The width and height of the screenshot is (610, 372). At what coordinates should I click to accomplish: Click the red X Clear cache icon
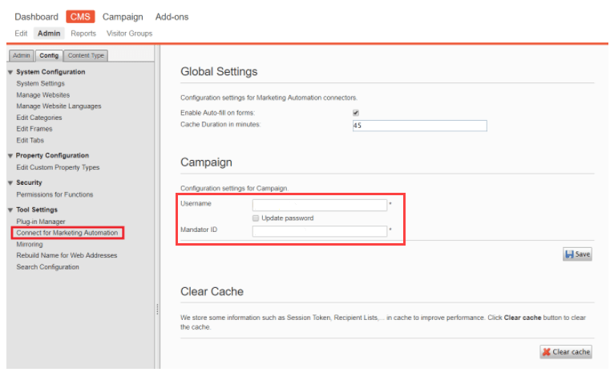pyautogui.click(x=547, y=352)
